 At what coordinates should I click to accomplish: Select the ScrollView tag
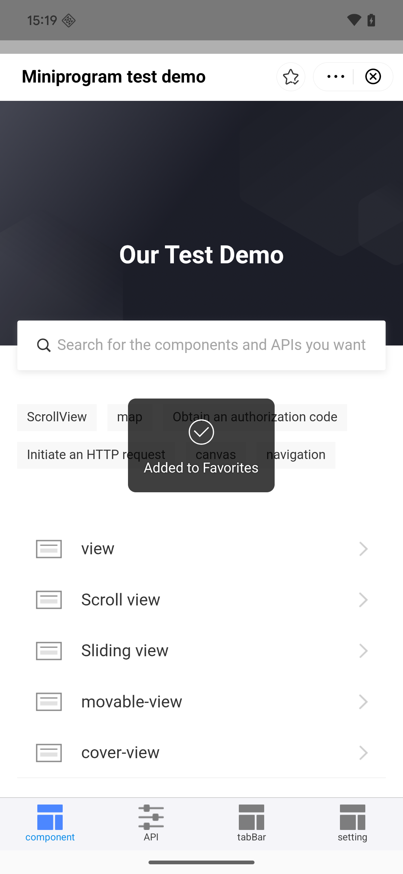tap(57, 417)
